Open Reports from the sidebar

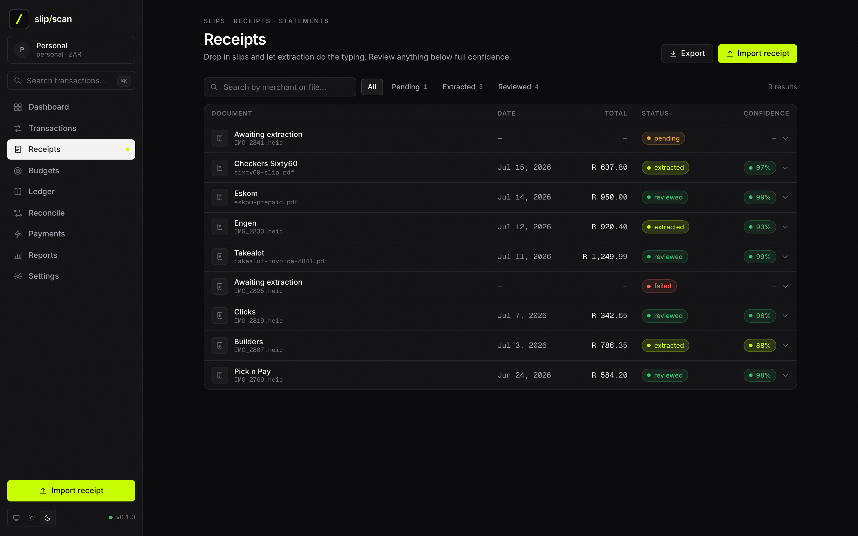pyautogui.click(x=71, y=255)
